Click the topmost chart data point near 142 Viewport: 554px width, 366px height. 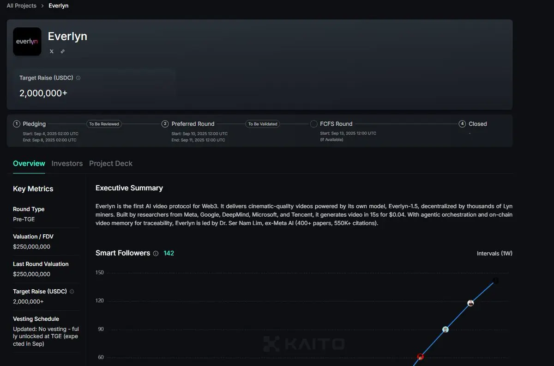pos(495,281)
